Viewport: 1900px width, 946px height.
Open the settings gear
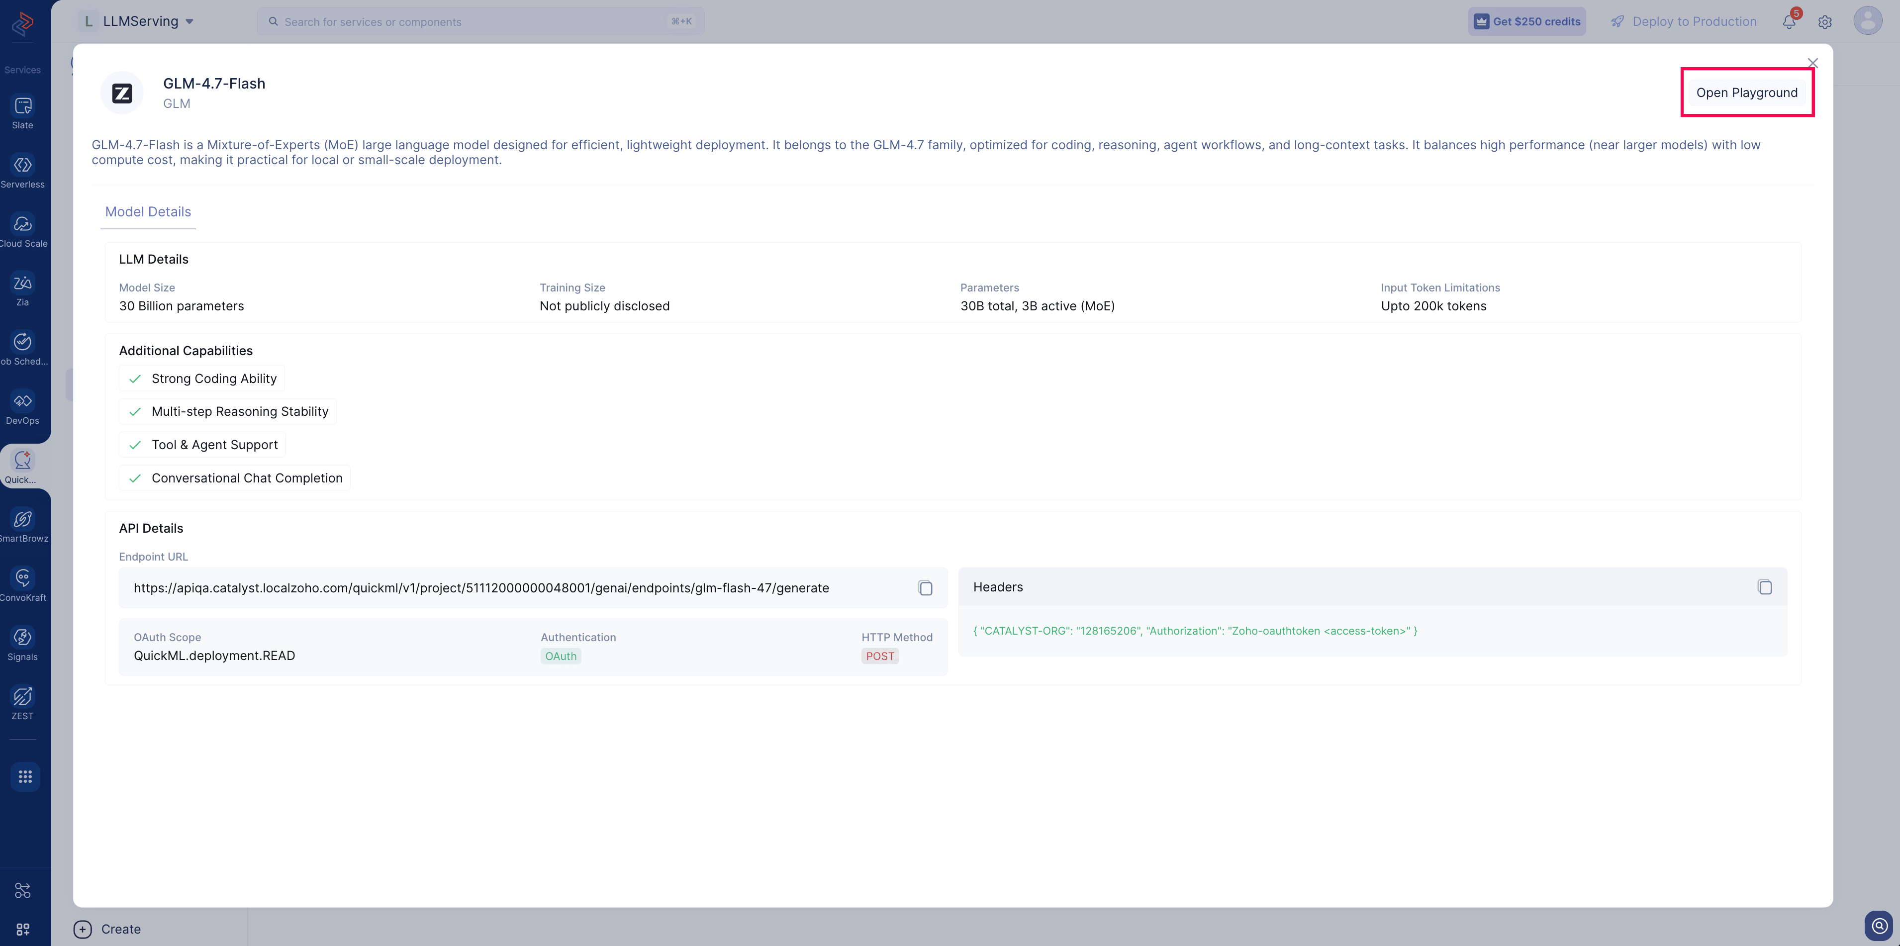point(1825,22)
